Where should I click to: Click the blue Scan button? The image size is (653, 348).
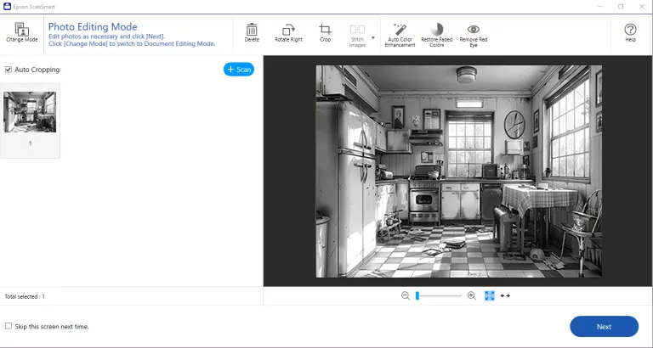click(x=239, y=70)
